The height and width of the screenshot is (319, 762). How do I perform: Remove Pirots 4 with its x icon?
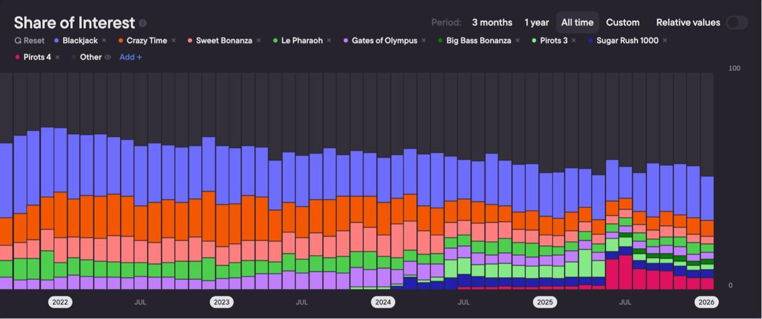pyautogui.click(x=58, y=57)
